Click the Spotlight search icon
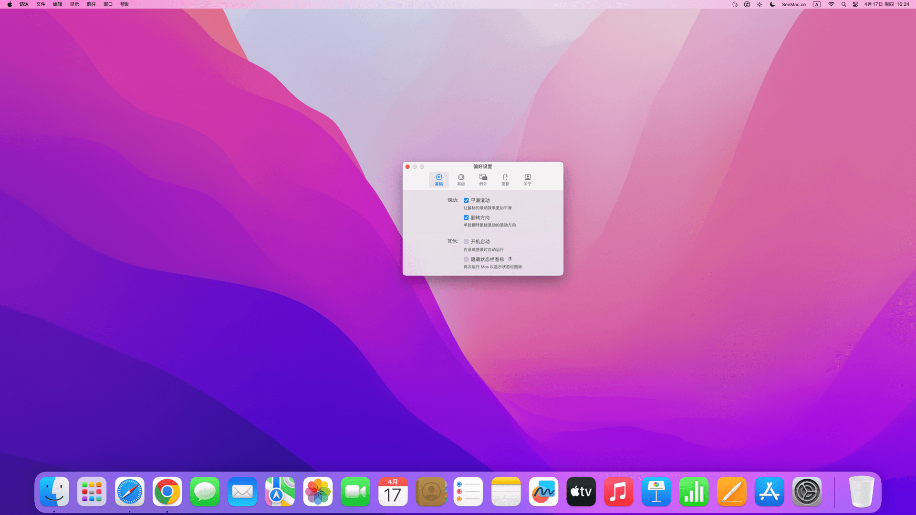Viewport: 916px width, 515px height. 843,4
